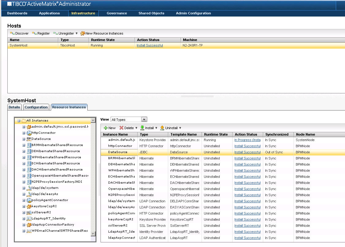
Task: Click the In Progress action status link
Action: click(247, 140)
